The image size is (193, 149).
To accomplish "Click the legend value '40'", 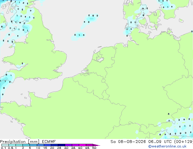I will point(80,148).
